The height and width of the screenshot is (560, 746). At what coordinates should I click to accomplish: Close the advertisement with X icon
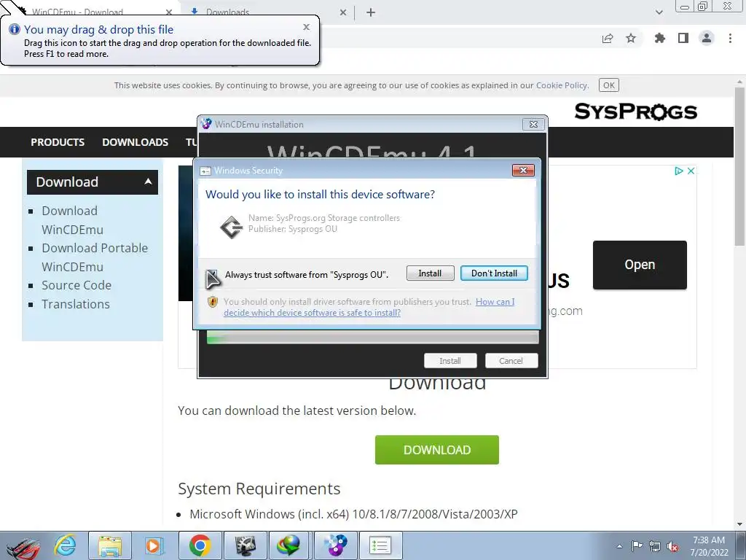point(691,171)
